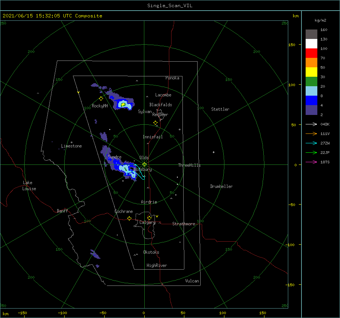Image resolution: width=340 pixels, height=318 pixels.
Task: Select yellow diamond marker near RockyMH
Action: [x=101, y=99]
